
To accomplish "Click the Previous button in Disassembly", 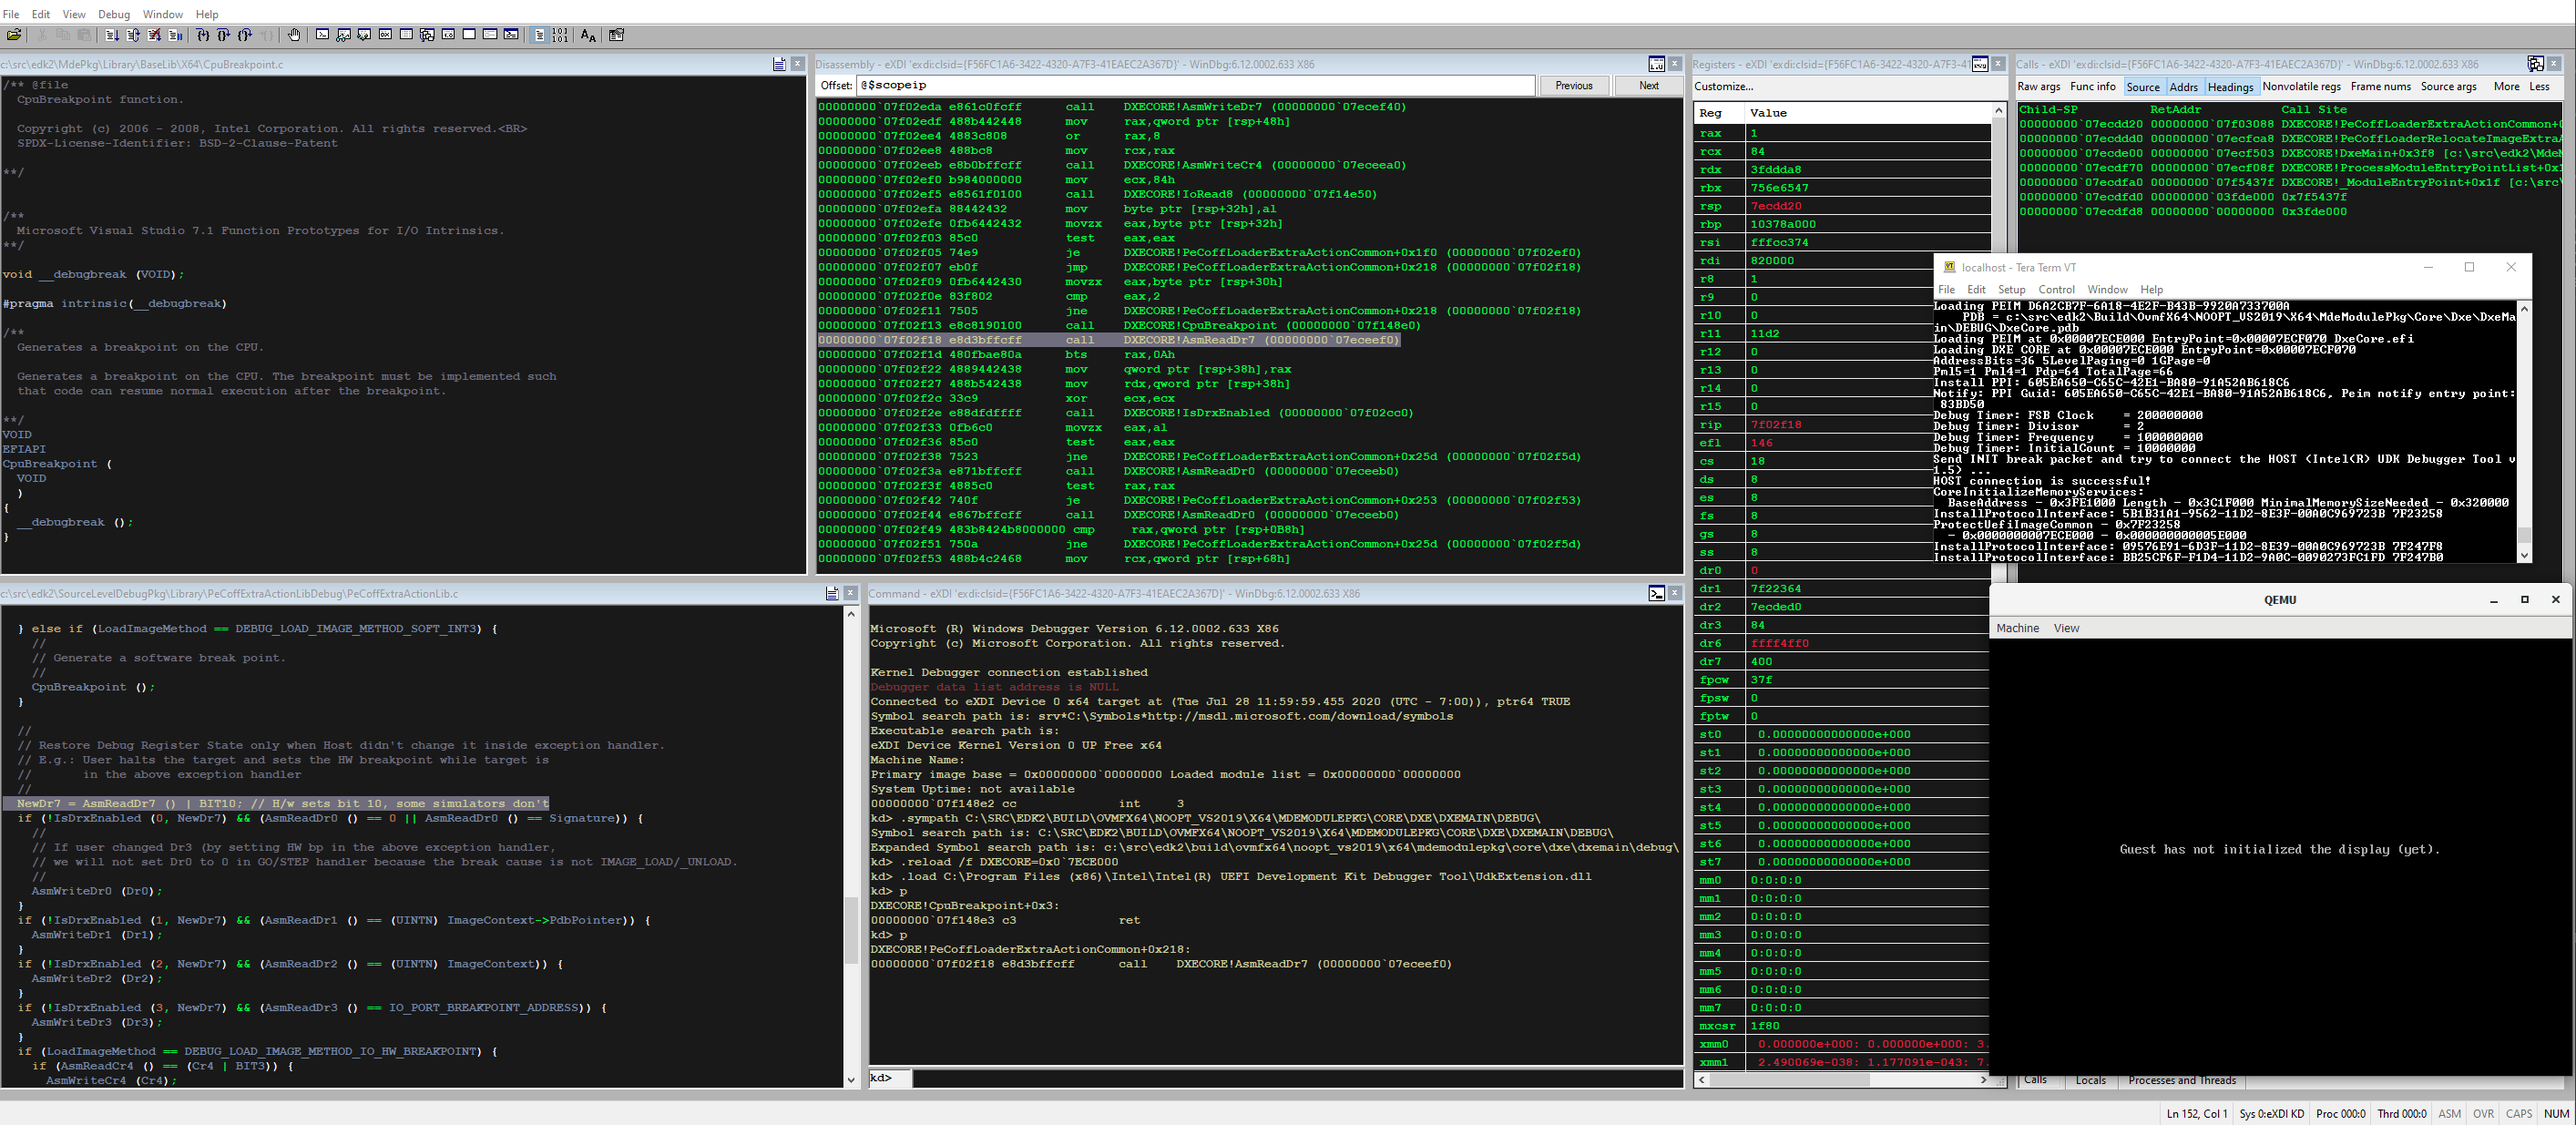I will click(1575, 85).
